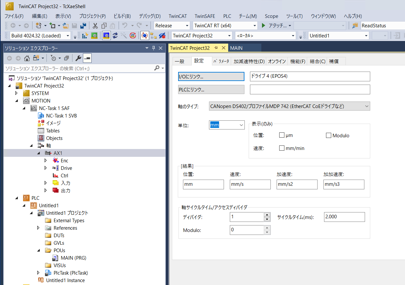405x285 pixels.
Task: Open the Scope menu
Action: click(x=271, y=16)
